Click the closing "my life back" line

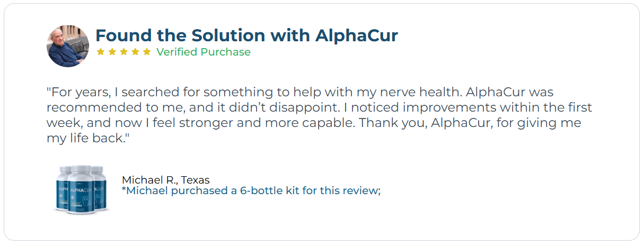(x=87, y=139)
